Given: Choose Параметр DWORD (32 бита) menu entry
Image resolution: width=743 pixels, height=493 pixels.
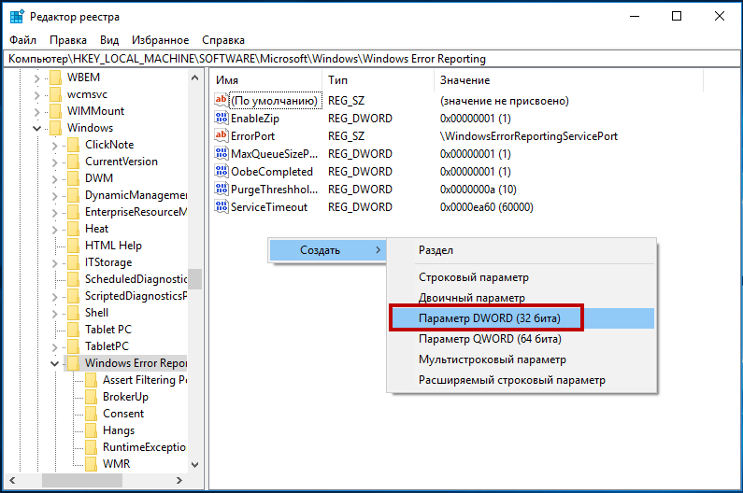Looking at the screenshot, I should pyautogui.click(x=522, y=318).
